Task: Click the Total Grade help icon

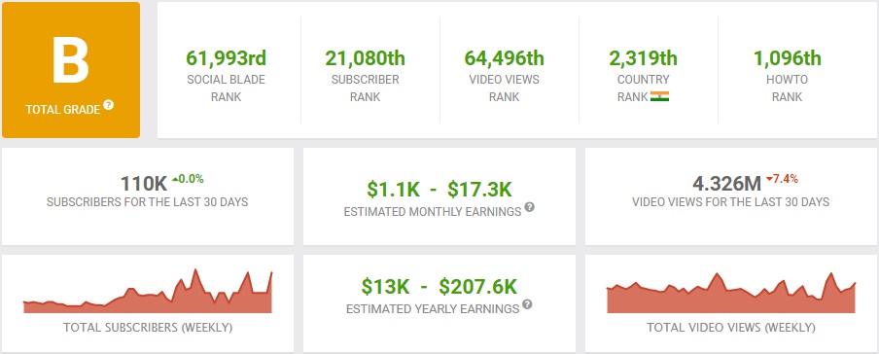Action: coord(109,105)
